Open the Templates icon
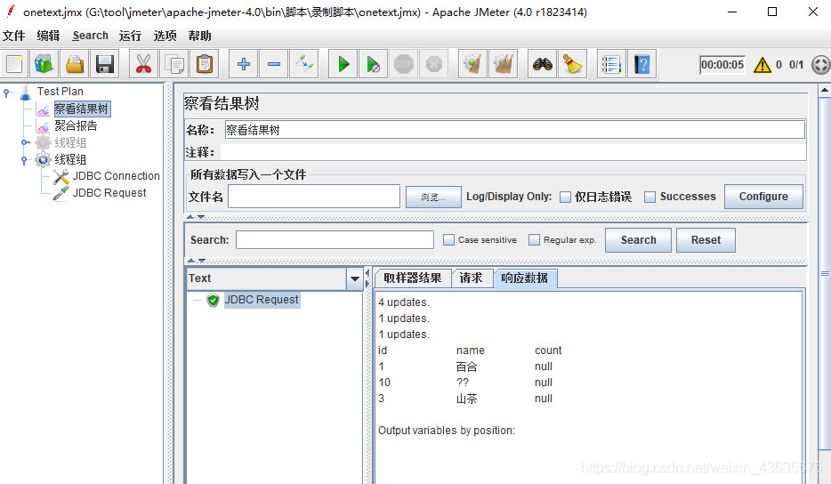Viewport: 831px width, 484px height. click(x=44, y=64)
